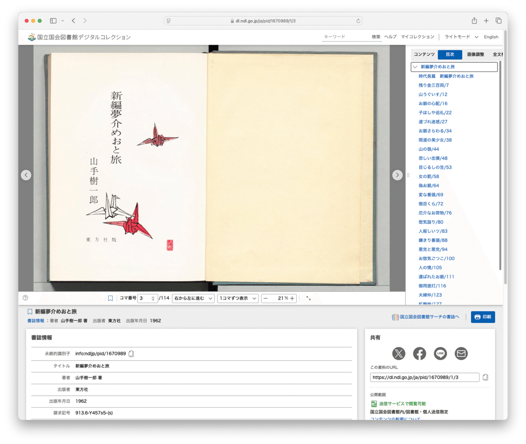
Task: Click the 書誌情報 link under the title
Action: coord(36,321)
